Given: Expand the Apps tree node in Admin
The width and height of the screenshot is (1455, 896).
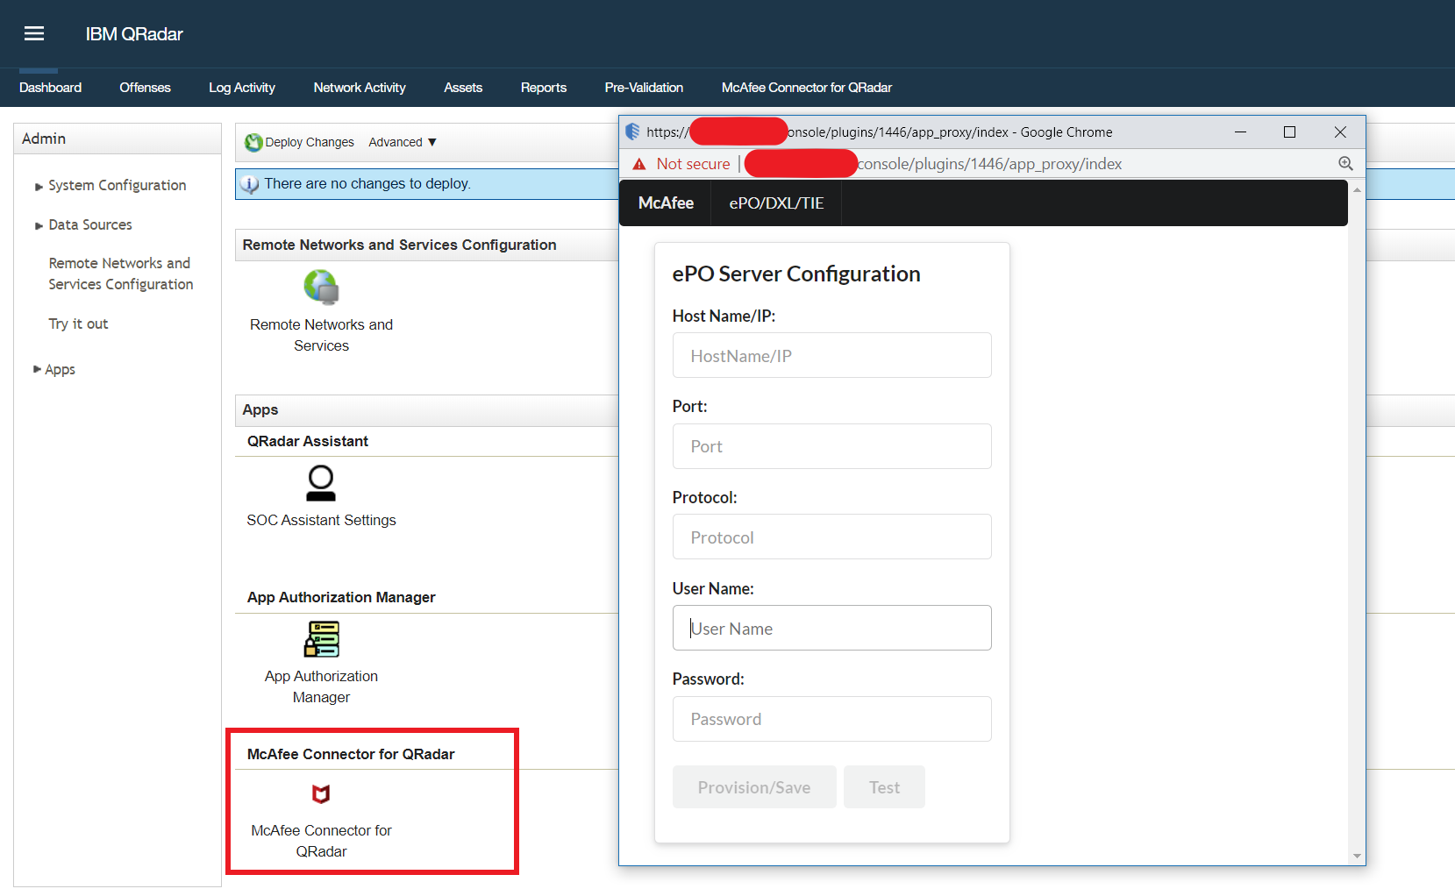Looking at the screenshot, I should [x=37, y=369].
